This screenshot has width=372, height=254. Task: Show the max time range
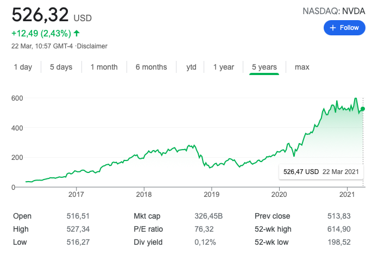(302, 67)
